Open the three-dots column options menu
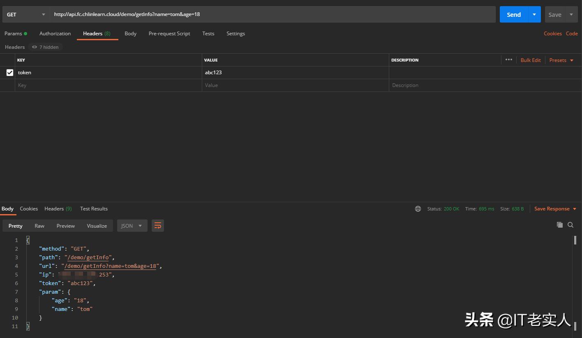This screenshot has width=582, height=338. pos(508,60)
